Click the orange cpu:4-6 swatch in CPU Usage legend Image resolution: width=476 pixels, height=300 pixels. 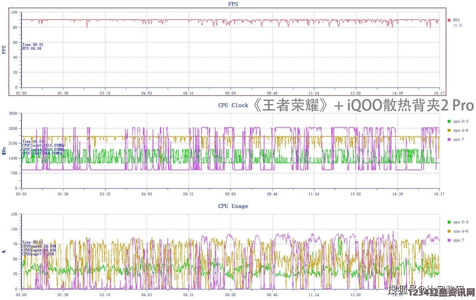(449, 231)
